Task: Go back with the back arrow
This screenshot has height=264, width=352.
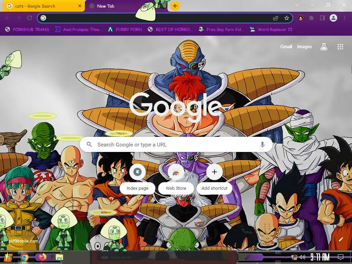Action: click(x=8, y=18)
